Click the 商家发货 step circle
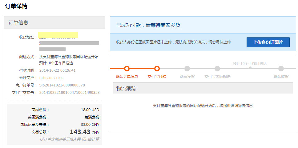The width and height of the screenshot is (298, 148). click(187, 69)
